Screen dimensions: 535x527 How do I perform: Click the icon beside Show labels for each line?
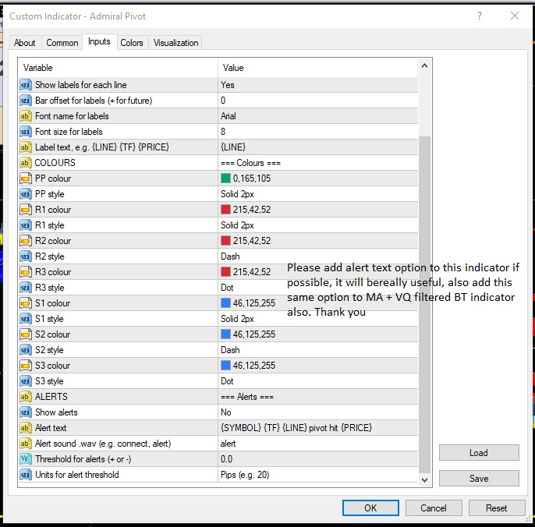click(x=26, y=85)
